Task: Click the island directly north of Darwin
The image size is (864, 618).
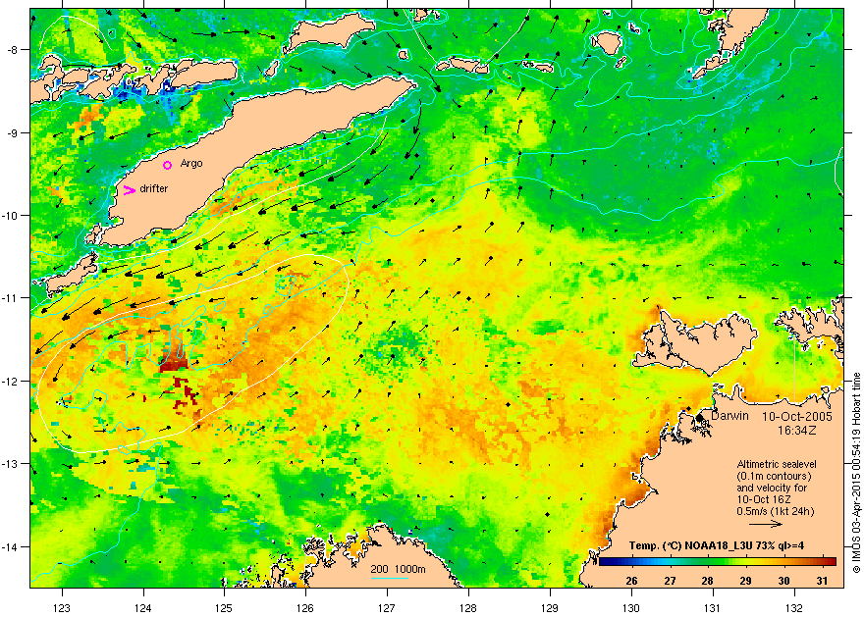Action: [x=694, y=341]
